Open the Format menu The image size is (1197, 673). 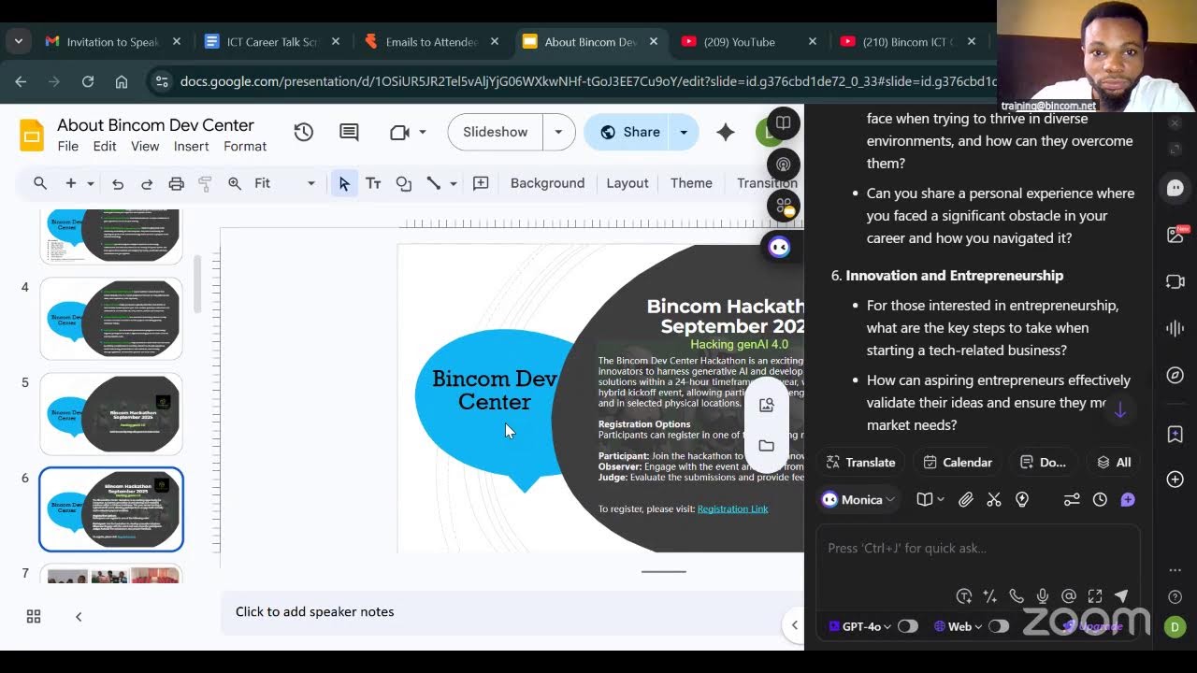[x=245, y=146]
